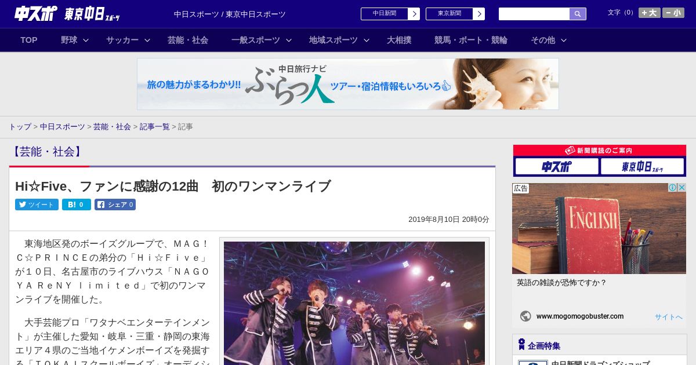
Task: Increase text size with 大 button
Action: coord(650,13)
